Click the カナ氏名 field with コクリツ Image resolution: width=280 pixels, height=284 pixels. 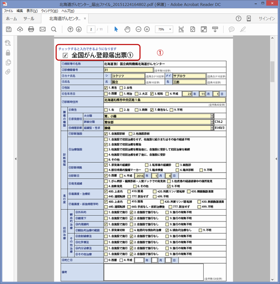pyautogui.click(x=128, y=76)
